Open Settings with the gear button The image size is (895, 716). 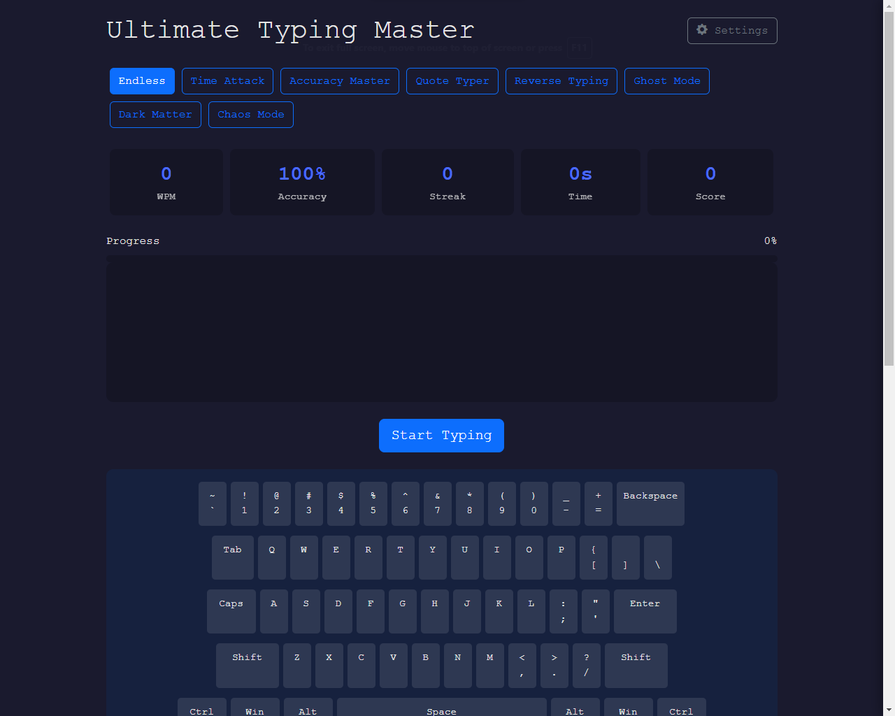(732, 31)
